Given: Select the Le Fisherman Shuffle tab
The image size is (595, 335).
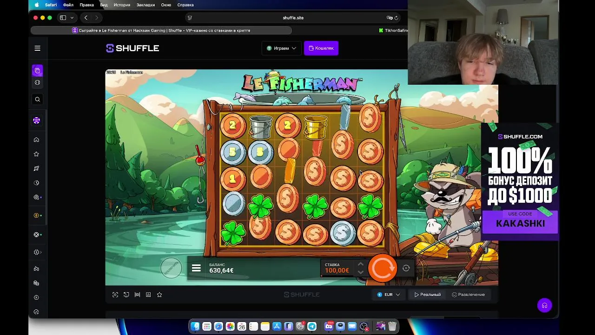Looking at the screenshot, I should [161, 30].
